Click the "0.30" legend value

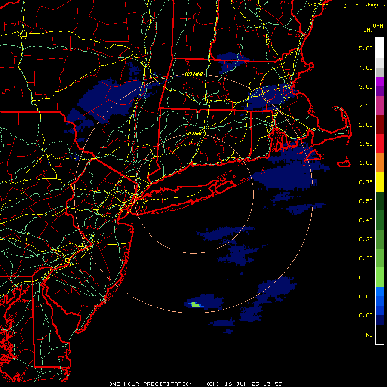[x=366, y=240]
